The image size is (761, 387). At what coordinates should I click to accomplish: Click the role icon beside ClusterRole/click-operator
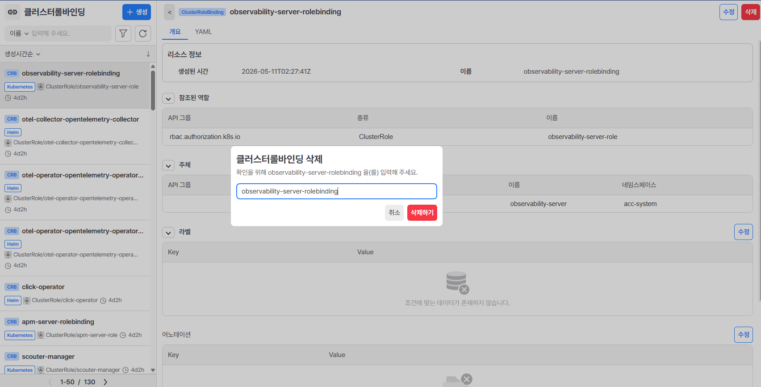27,300
